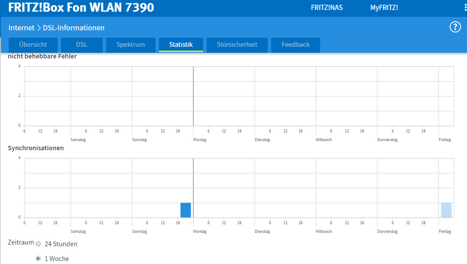
Task: Click the 'Zeitraum' label
Action: click(21, 242)
